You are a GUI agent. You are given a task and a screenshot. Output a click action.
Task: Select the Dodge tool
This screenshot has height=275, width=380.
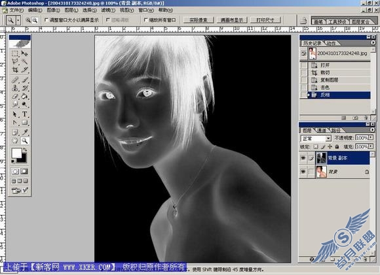(x=24, y=104)
